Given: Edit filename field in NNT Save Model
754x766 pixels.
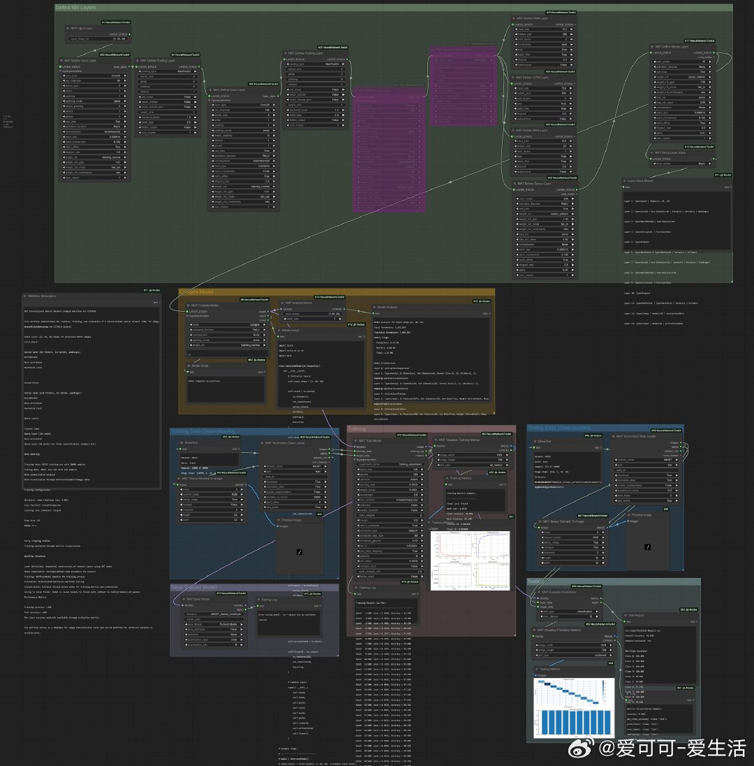Looking at the screenshot, I should pyautogui.click(x=214, y=614).
